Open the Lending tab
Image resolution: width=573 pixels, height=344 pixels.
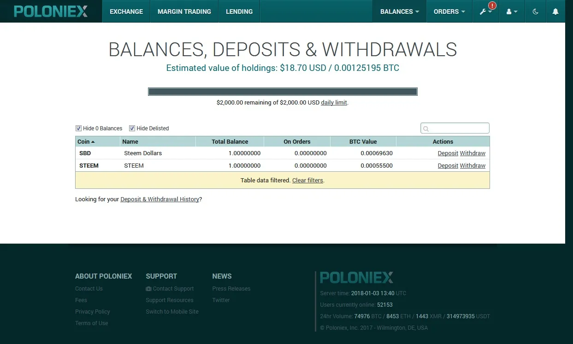tap(239, 12)
